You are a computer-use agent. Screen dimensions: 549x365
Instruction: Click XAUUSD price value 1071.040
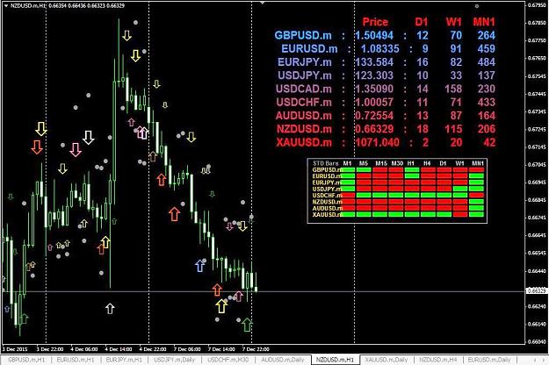(x=377, y=143)
